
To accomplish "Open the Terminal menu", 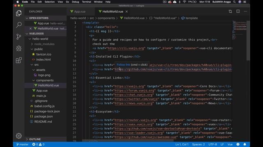I will [86, 2].
